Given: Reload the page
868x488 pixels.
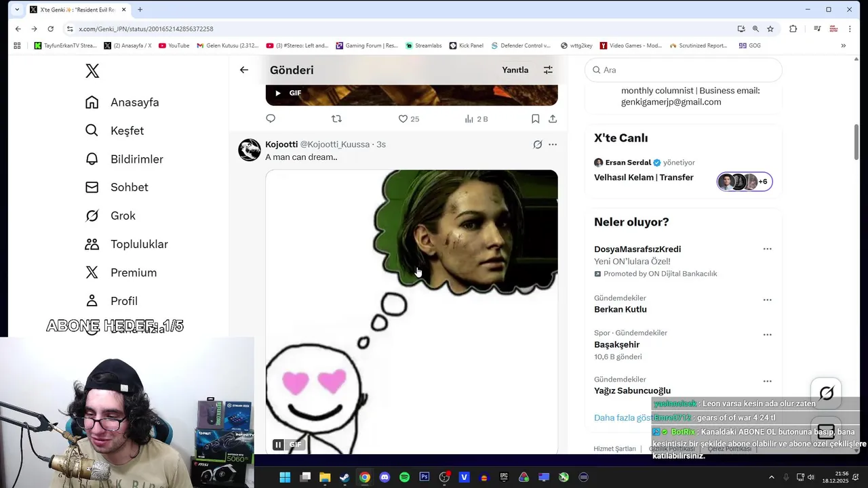Looking at the screenshot, I should 50,29.
